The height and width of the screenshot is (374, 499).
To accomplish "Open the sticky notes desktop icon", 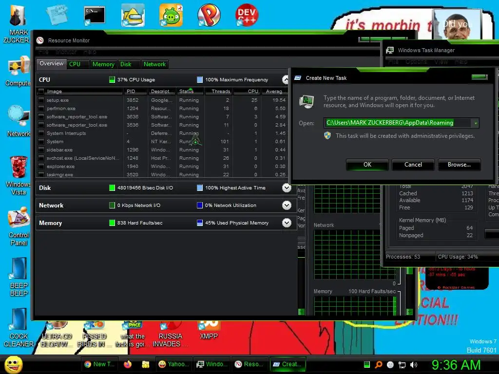I will [x=57, y=15].
